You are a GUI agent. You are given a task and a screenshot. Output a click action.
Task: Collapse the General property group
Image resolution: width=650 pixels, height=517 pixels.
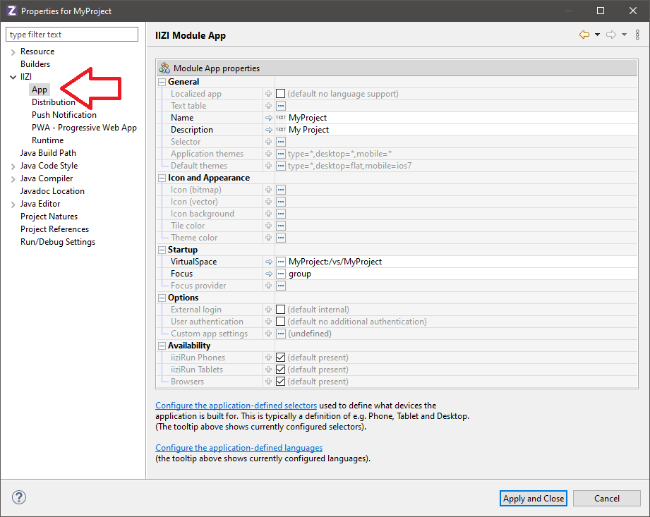click(x=162, y=82)
